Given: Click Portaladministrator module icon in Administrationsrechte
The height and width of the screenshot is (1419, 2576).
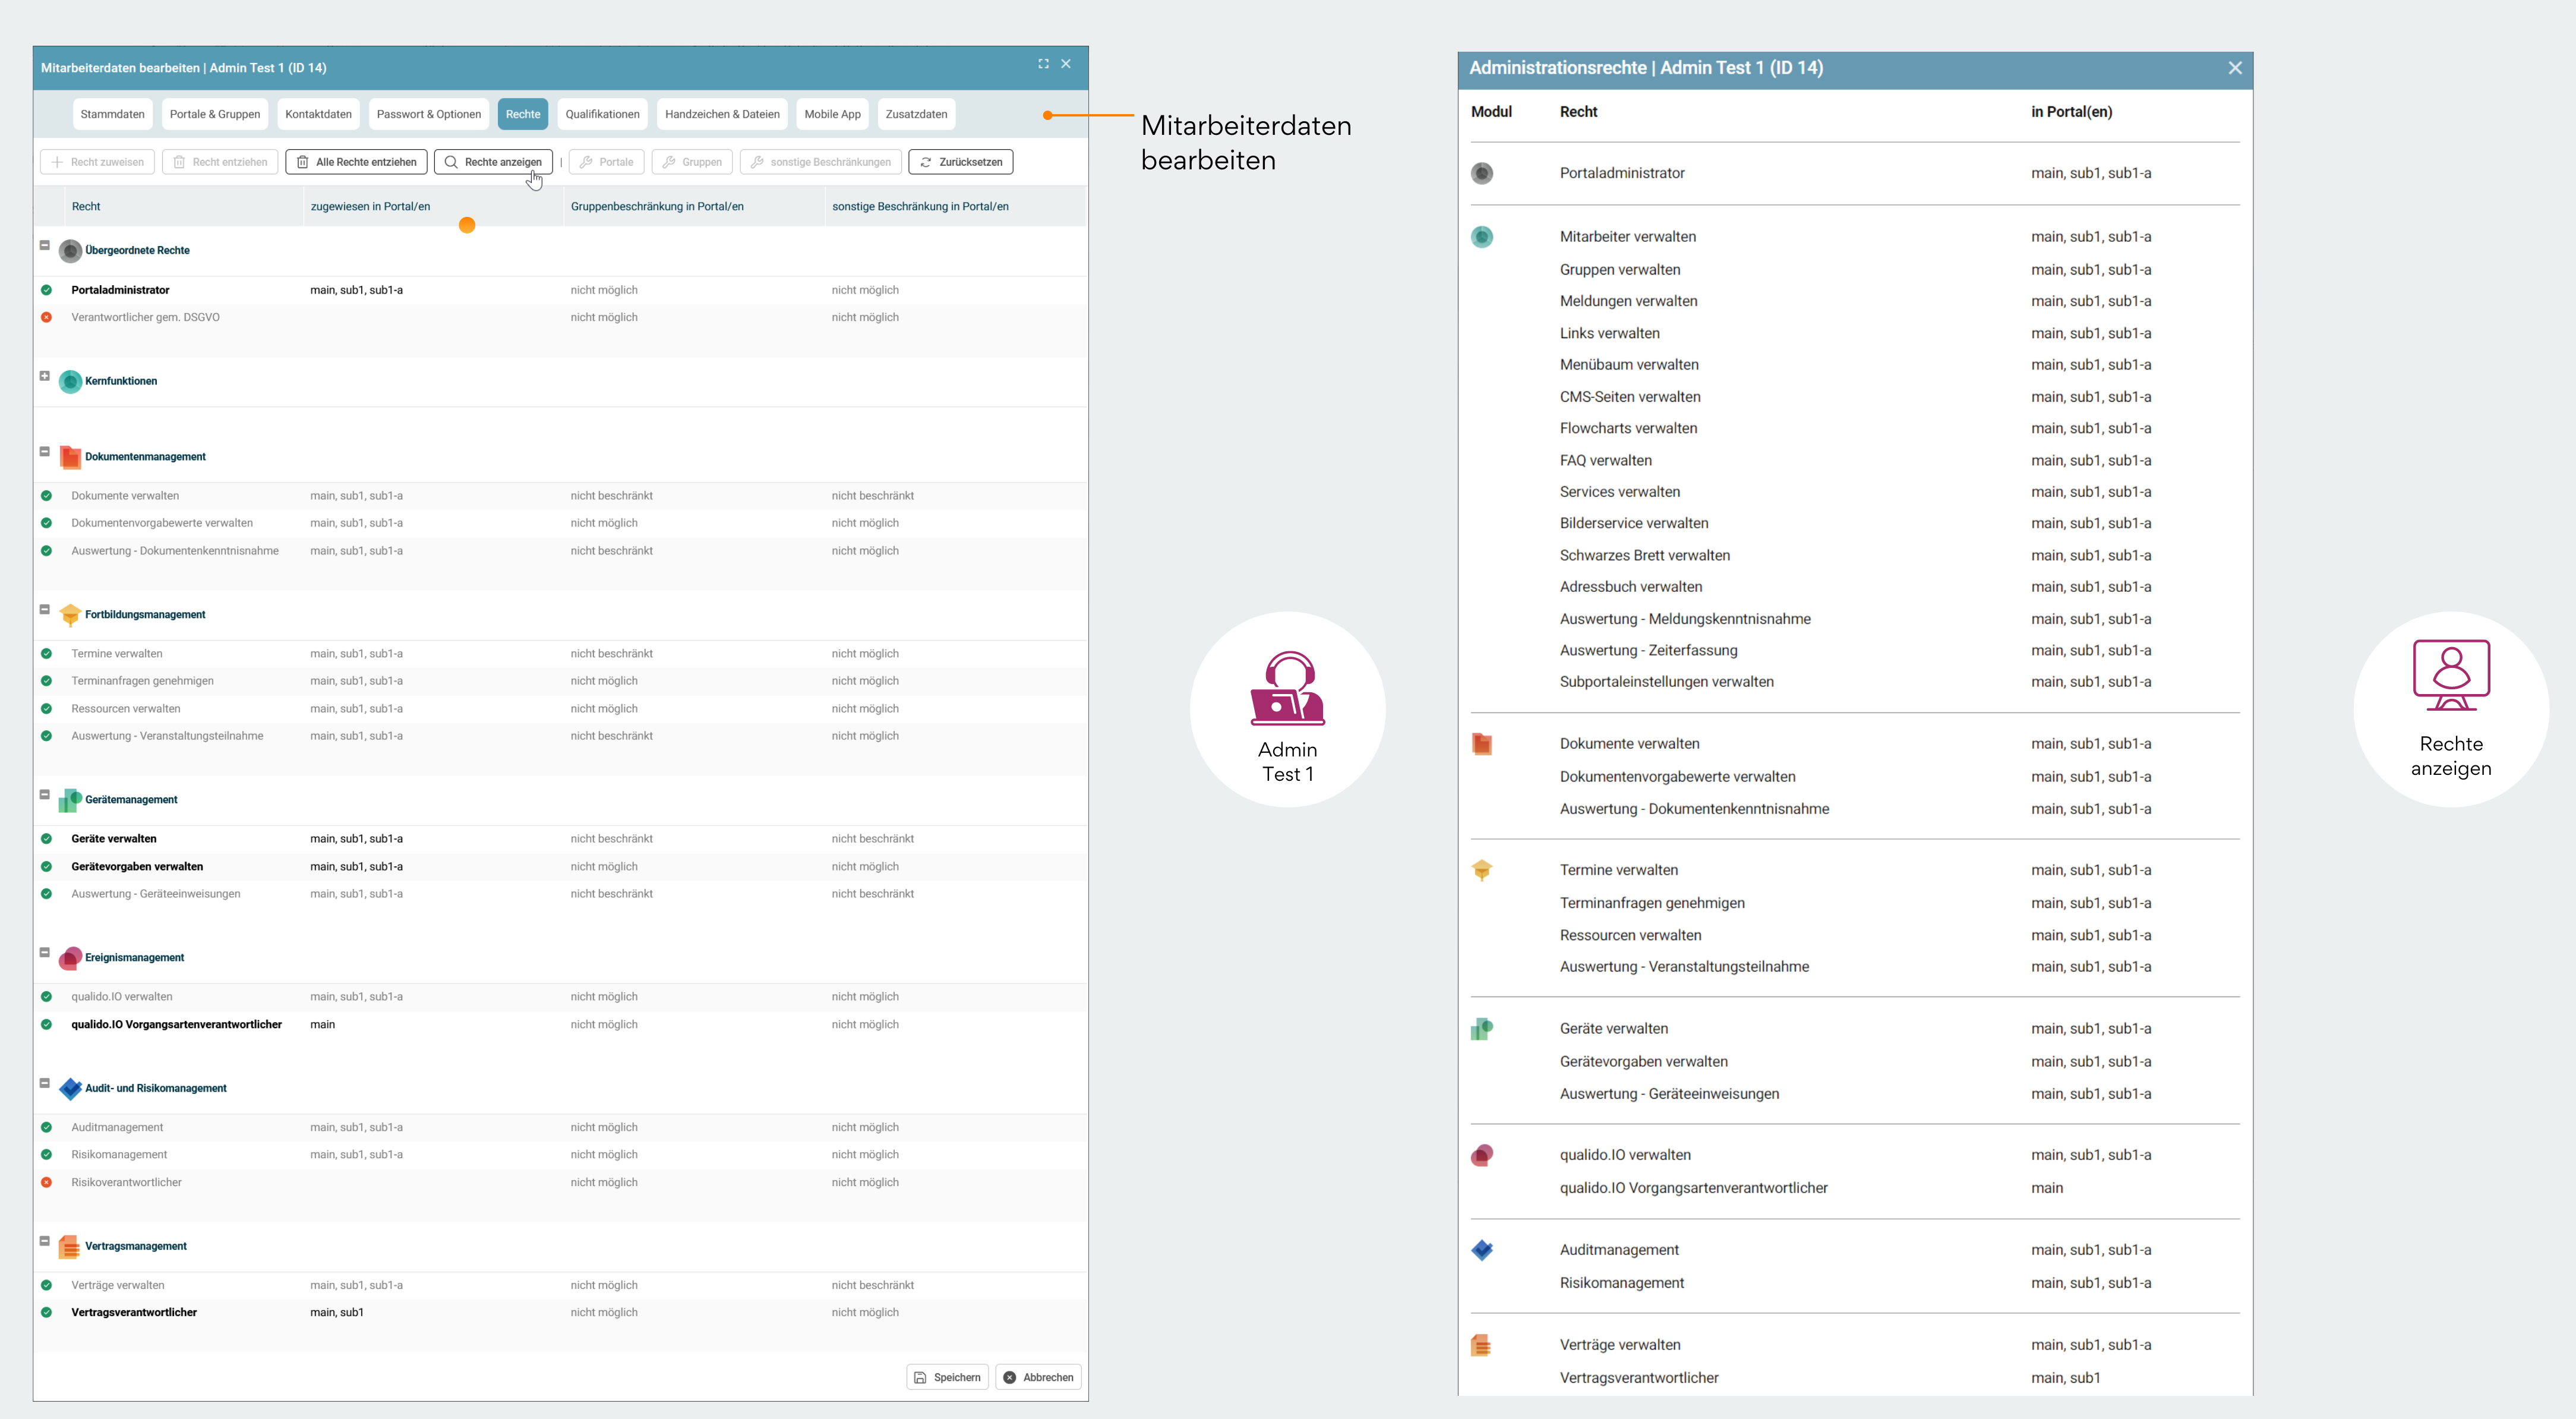Looking at the screenshot, I should (1482, 173).
